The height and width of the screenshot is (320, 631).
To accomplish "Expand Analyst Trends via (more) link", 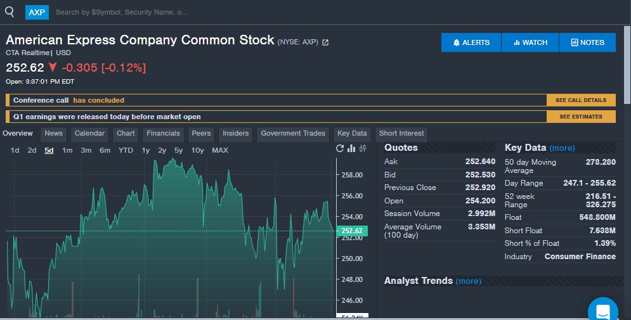I will tap(468, 281).
